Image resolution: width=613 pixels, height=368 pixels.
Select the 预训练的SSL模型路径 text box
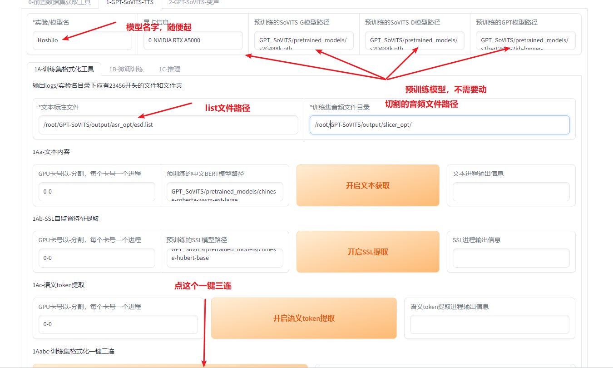tap(224, 258)
